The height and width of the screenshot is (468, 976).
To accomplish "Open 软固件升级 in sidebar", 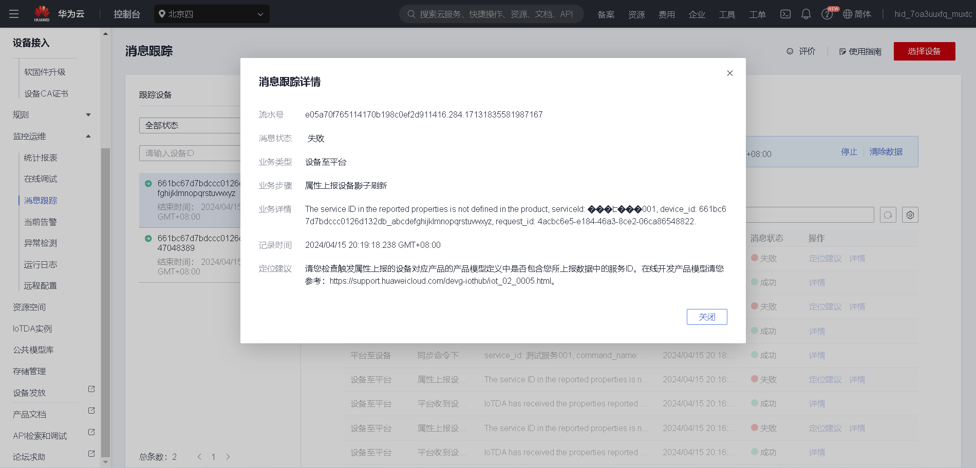I will point(45,72).
